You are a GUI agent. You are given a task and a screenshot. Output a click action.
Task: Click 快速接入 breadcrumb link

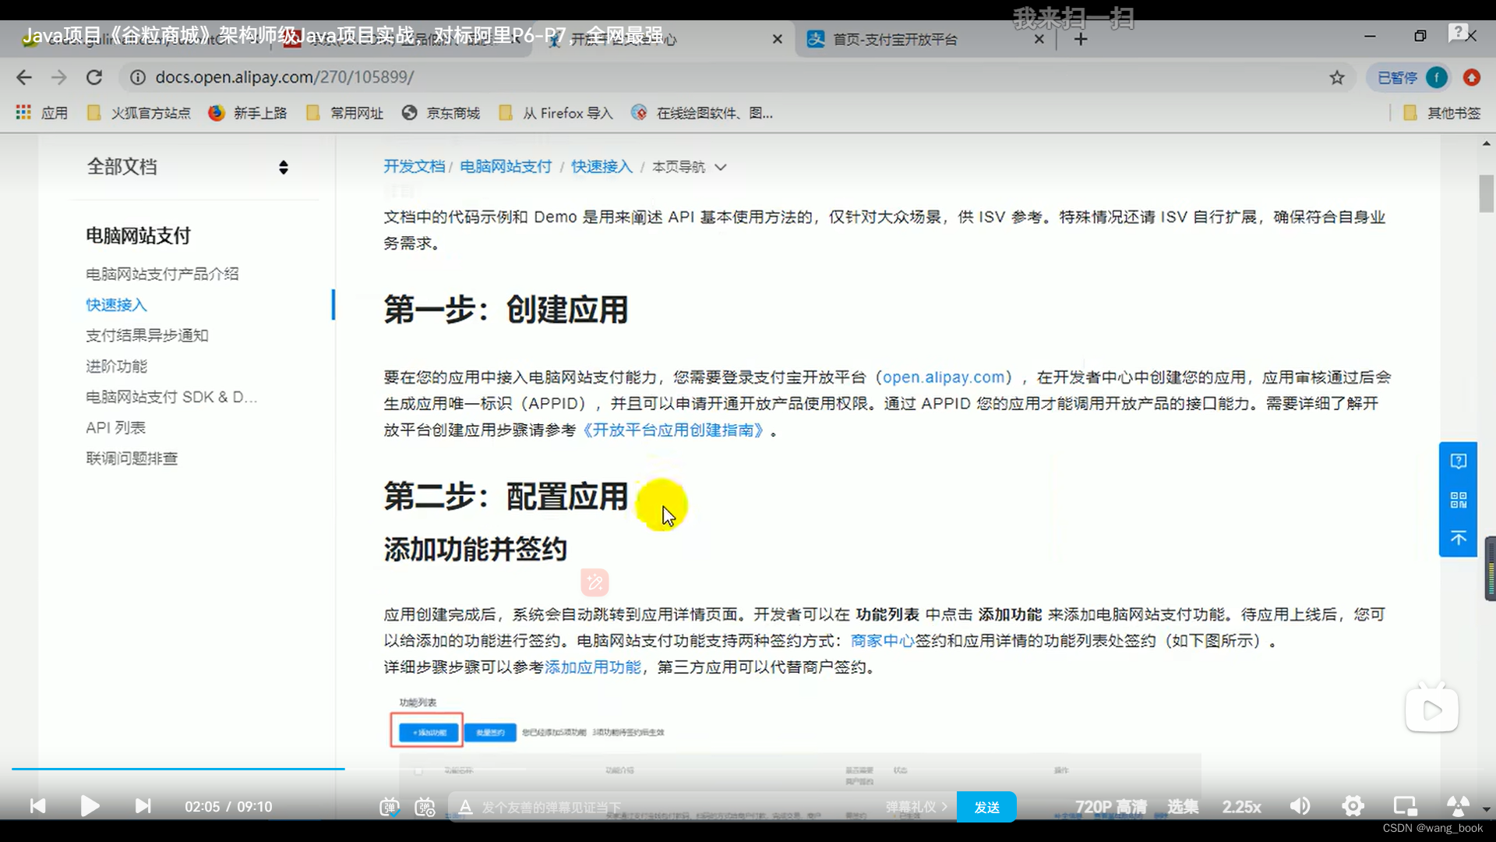[x=602, y=167]
